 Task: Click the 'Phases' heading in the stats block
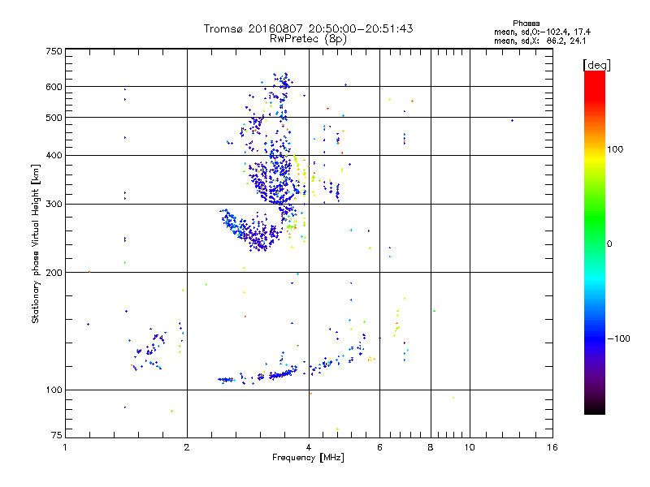point(526,24)
